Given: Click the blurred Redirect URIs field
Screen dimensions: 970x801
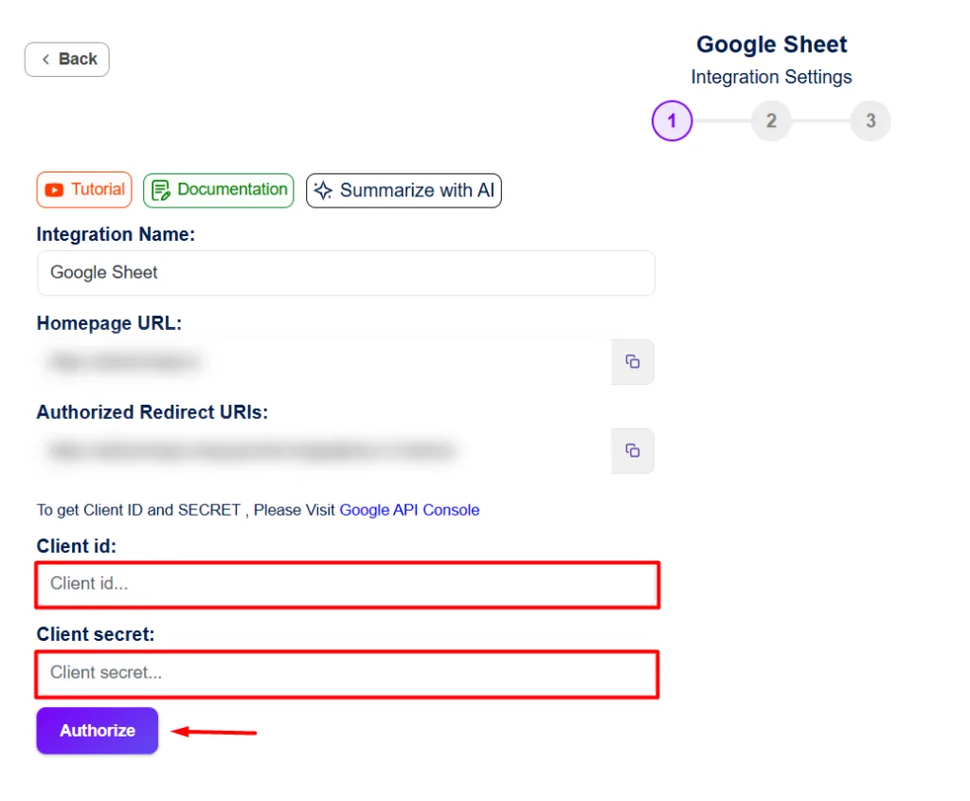Looking at the screenshot, I should tap(324, 450).
